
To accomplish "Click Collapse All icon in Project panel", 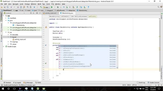I will pyautogui.click(x=33, y=13).
